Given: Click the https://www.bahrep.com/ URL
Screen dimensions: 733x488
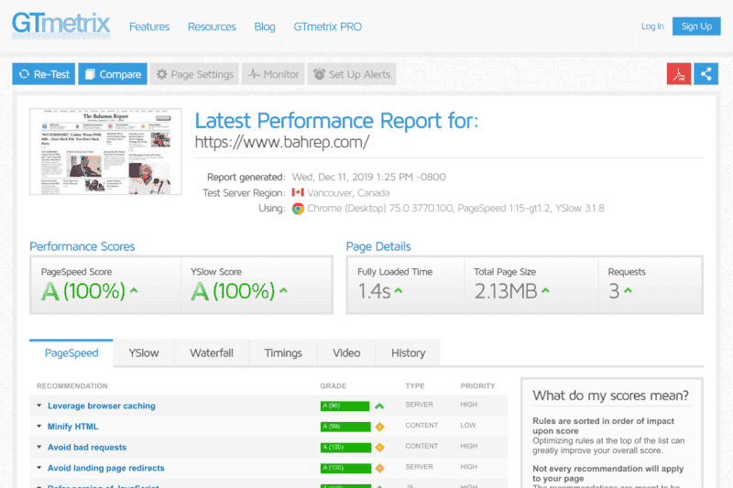Looking at the screenshot, I should point(282,142).
